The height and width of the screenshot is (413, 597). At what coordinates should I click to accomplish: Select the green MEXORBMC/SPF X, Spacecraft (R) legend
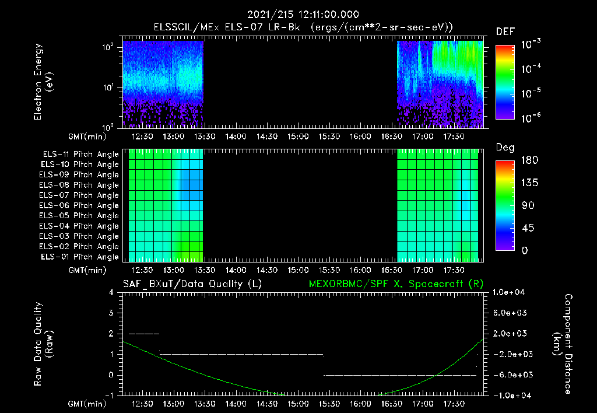[x=396, y=284]
